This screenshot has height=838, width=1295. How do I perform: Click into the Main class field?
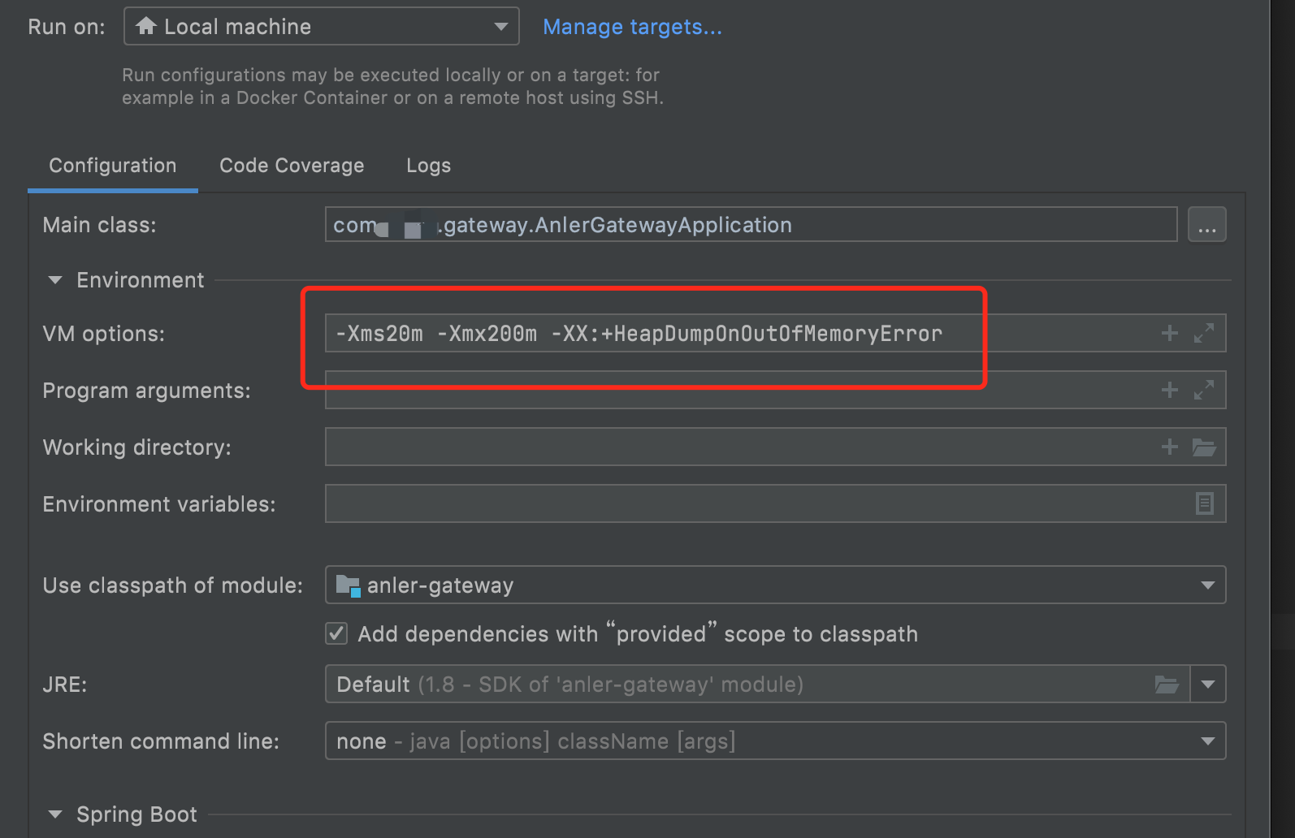pyautogui.click(x=751, y=224)
